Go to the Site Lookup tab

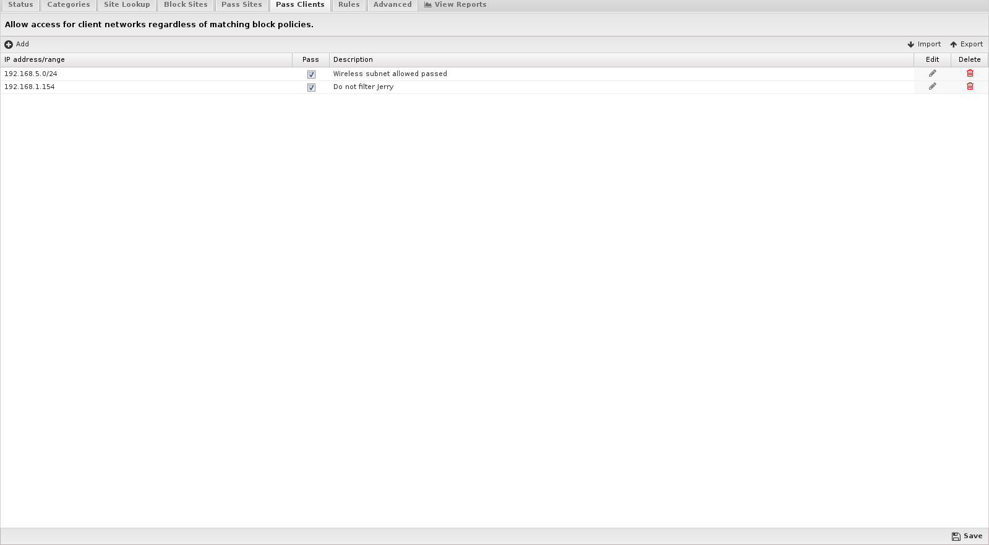[x=127, y=5]
